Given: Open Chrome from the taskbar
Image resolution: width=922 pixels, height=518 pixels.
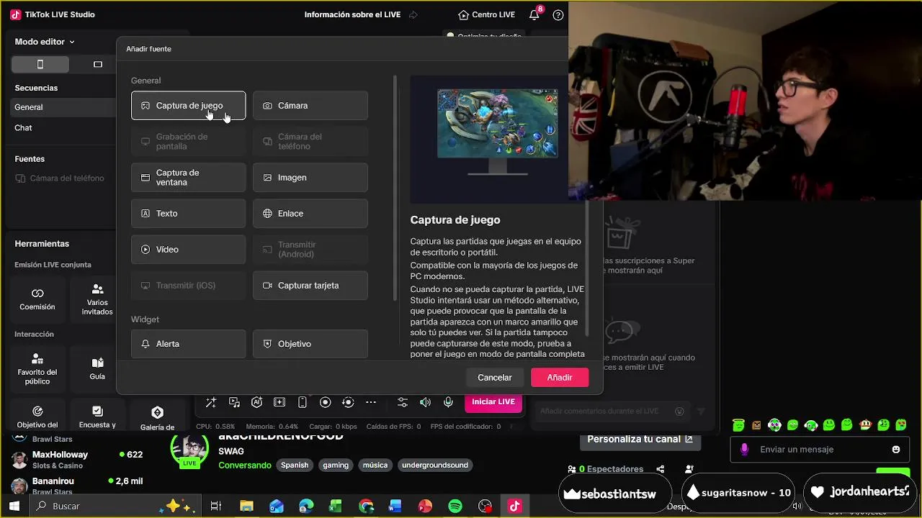Looking at the screenshot, I should coord(366,506).
